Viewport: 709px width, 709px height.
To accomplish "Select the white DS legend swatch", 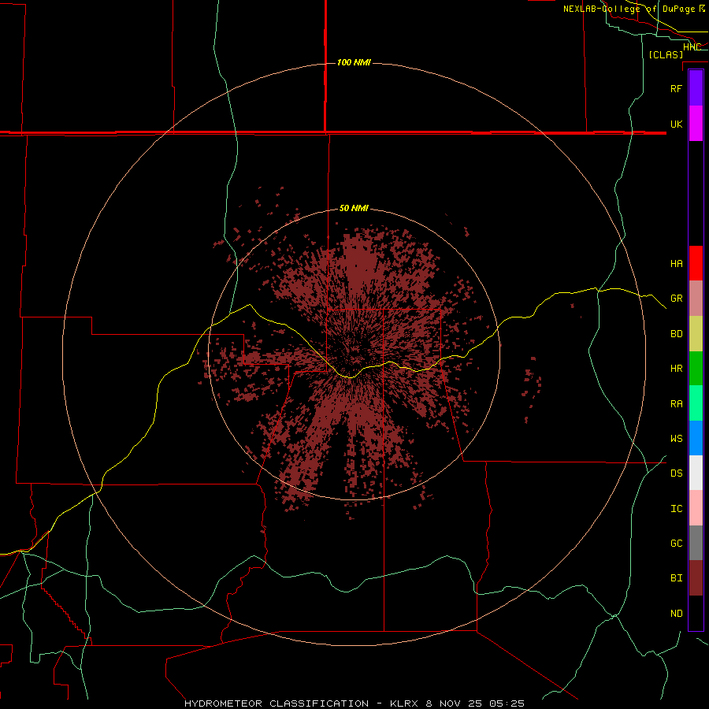I will coord(696,473).
